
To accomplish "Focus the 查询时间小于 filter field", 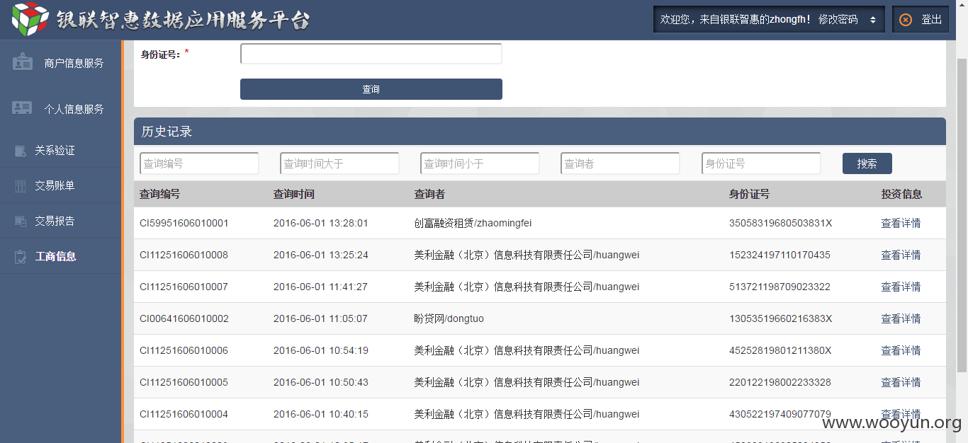I will [x=480, y=163].
